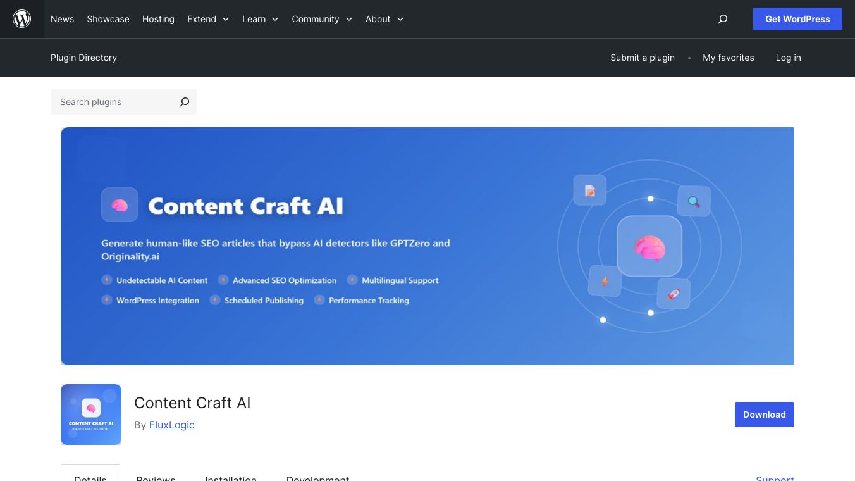Click the Get WordPress button

(x=797, y=19)
